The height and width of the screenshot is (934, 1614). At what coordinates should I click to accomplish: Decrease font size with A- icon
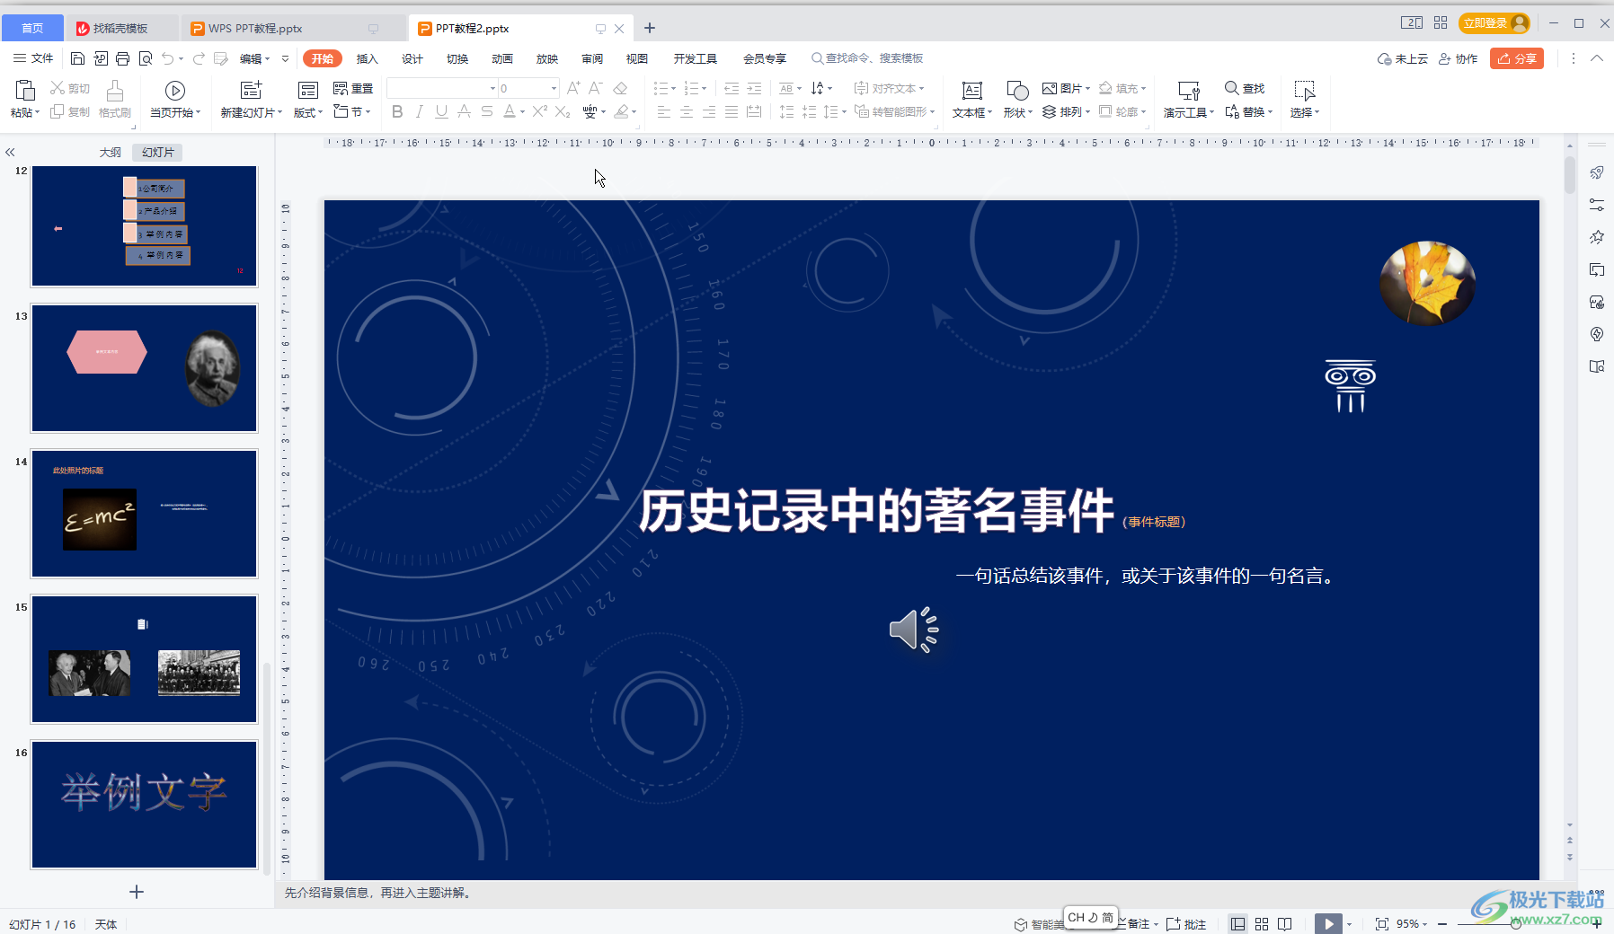pyautogui.click(x=596, y=88)
